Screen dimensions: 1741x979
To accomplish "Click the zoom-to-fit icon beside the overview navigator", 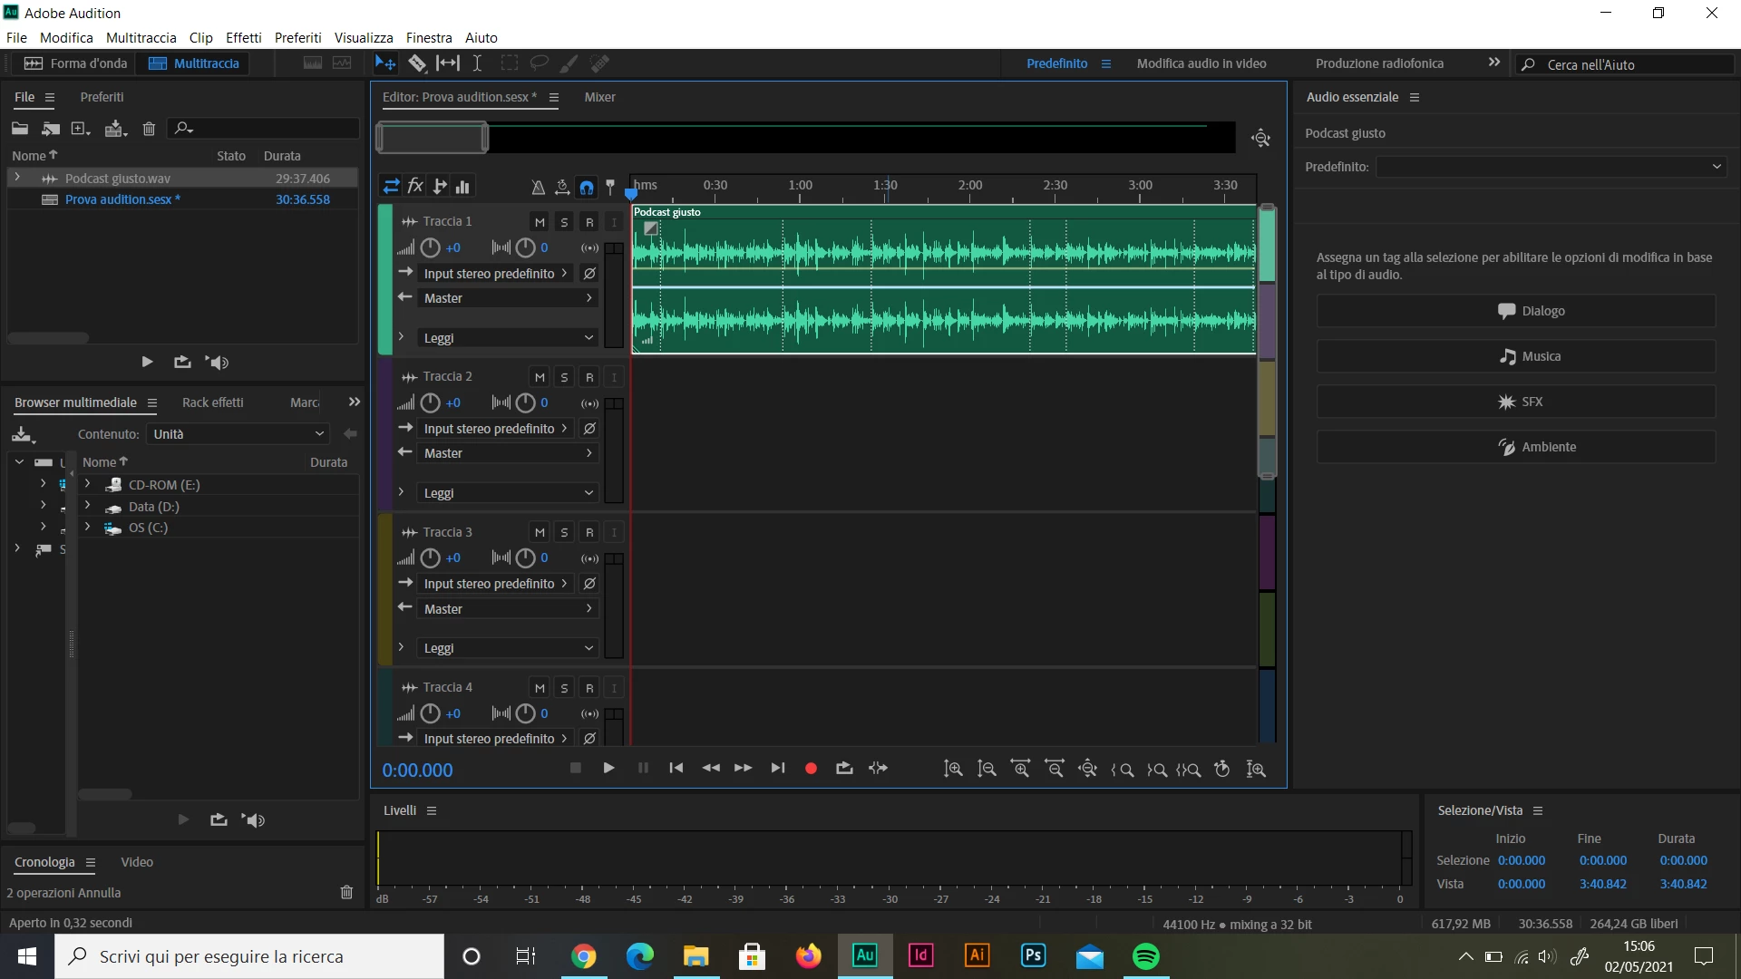I will pyautogui.click(x=1260, y=138).
